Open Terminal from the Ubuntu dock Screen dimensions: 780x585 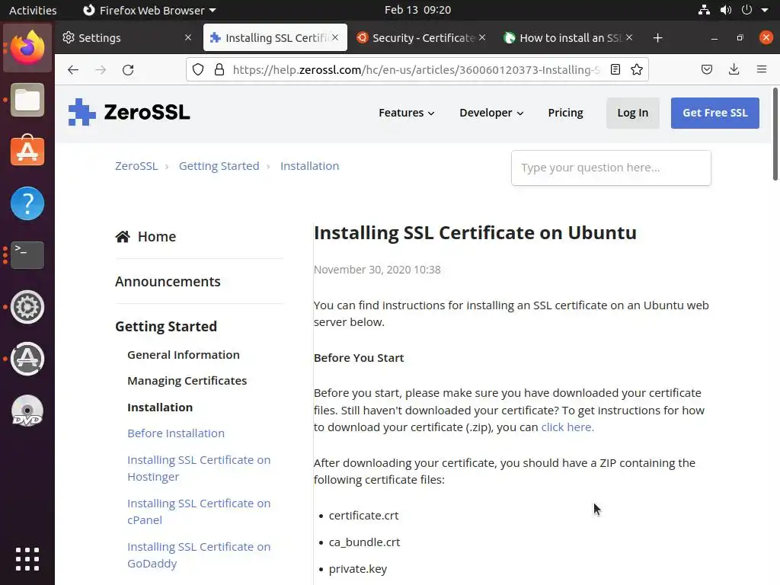click(27, 255)
